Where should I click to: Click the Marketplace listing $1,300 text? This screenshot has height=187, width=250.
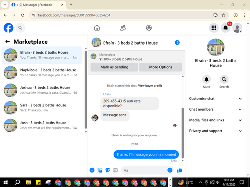tap(121, 59)
